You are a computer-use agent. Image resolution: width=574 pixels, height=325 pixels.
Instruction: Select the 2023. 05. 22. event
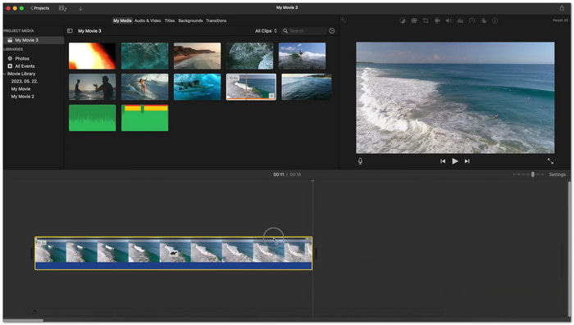[x=24, y=82]
